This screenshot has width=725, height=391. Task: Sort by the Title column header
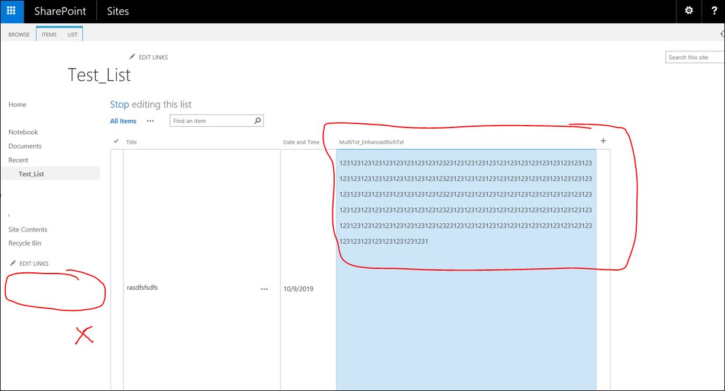pyautogui.click(x=131, y=142)
